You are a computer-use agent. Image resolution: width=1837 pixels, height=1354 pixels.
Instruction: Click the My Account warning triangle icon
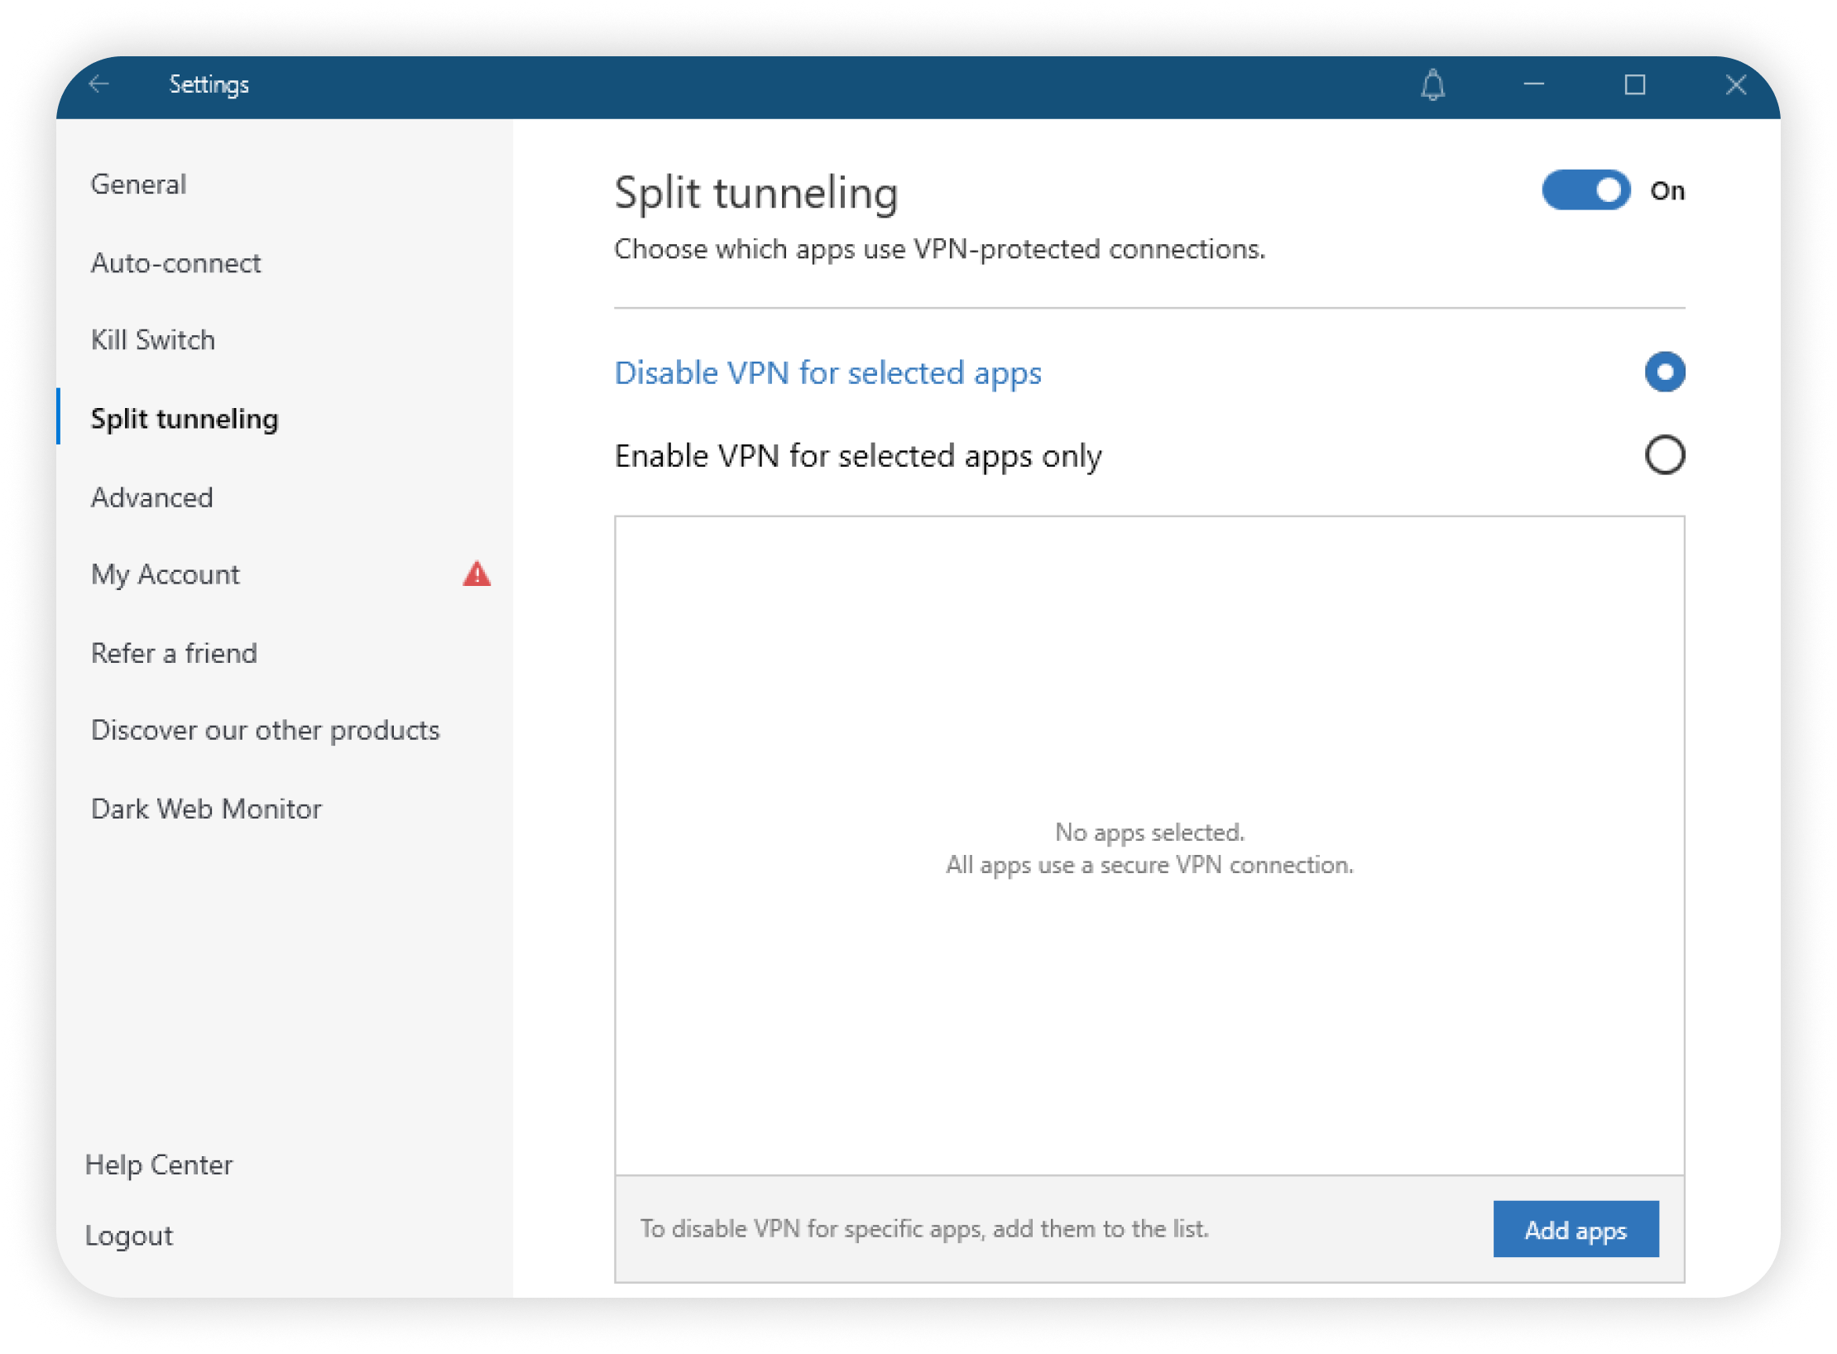[477, 574]
